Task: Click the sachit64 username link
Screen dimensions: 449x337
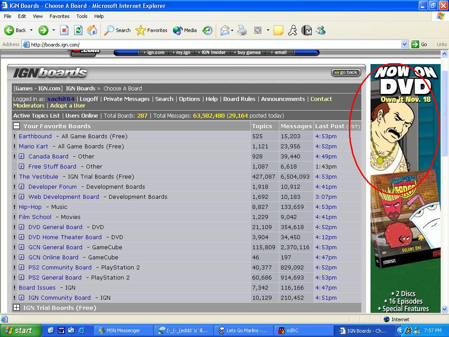Action: pos(61,99)
